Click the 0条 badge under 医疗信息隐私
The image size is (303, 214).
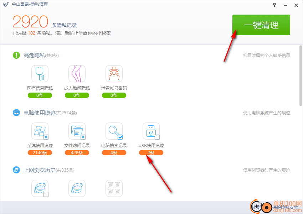click(40, 95)
